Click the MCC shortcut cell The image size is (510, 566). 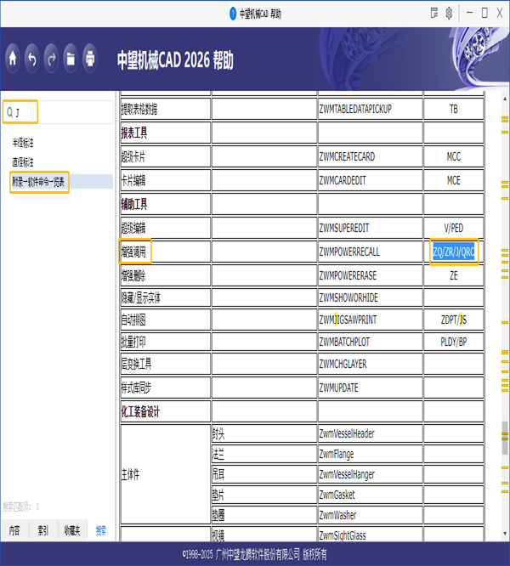454,156
